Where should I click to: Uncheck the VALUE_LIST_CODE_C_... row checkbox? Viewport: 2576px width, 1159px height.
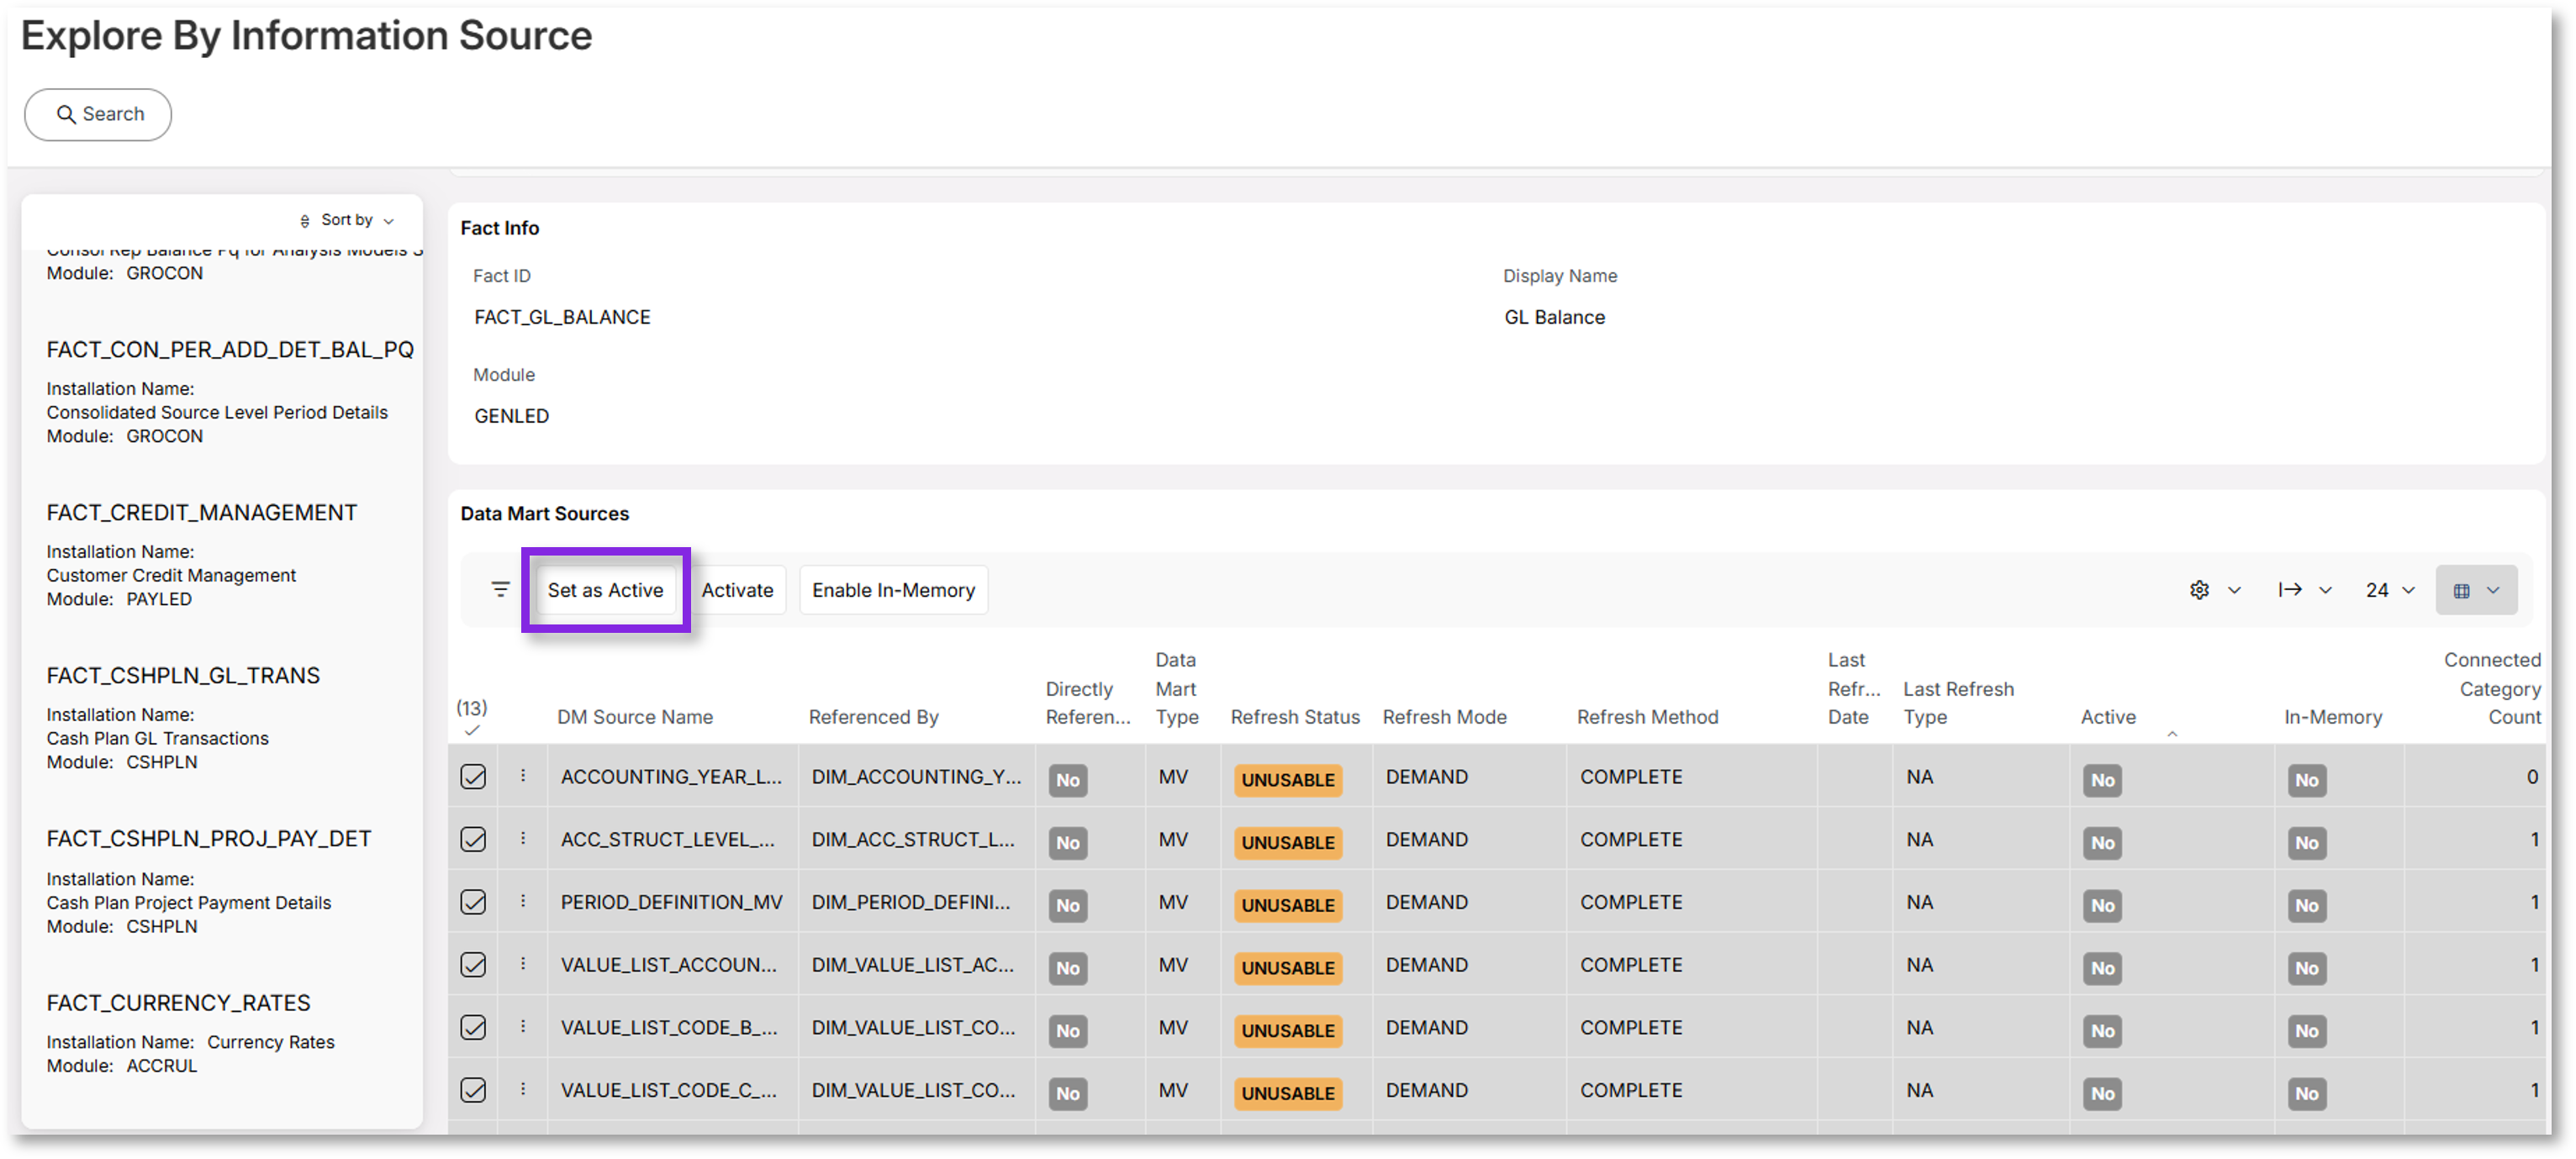tap(473, 1091)
